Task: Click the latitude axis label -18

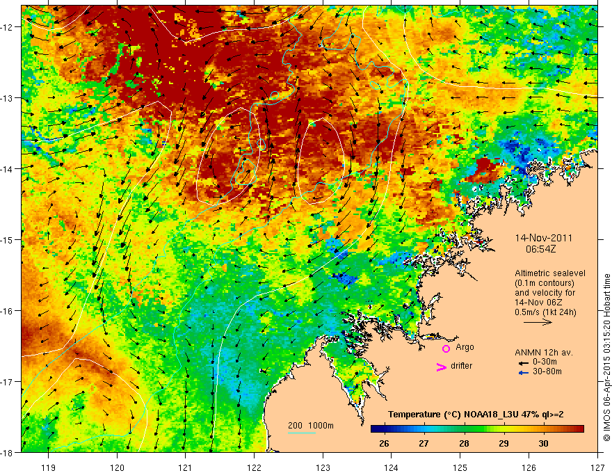Action: (x=8, y=452)
